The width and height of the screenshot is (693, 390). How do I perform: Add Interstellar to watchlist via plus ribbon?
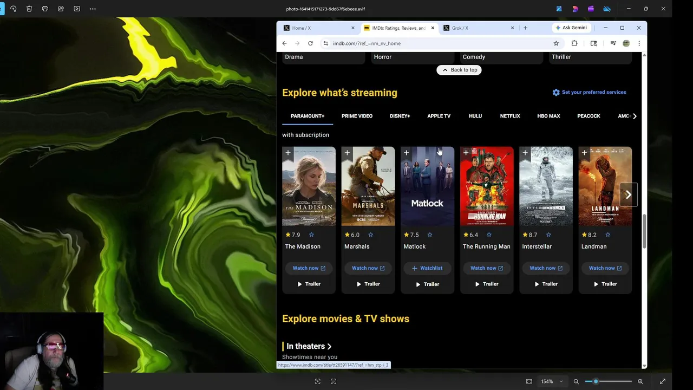[525, 153]
